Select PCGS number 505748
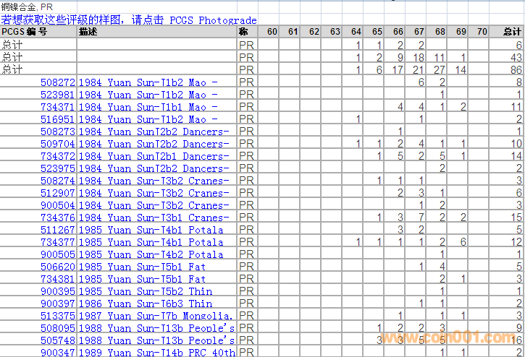 point(58,340)
